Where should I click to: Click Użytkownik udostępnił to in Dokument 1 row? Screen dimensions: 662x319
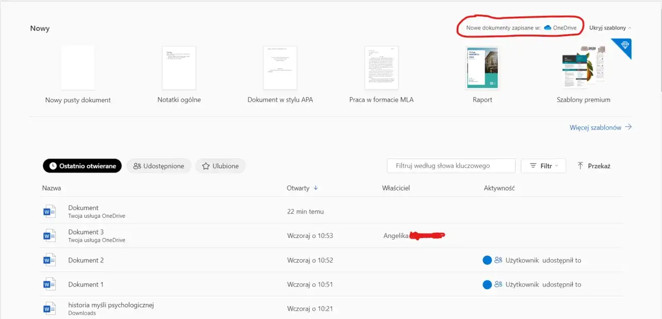tap(543, 284)
